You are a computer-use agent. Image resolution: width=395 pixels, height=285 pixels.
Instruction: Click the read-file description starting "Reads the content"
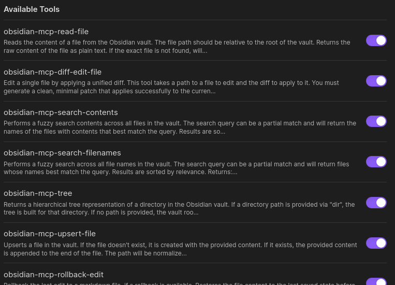point(177,46)
